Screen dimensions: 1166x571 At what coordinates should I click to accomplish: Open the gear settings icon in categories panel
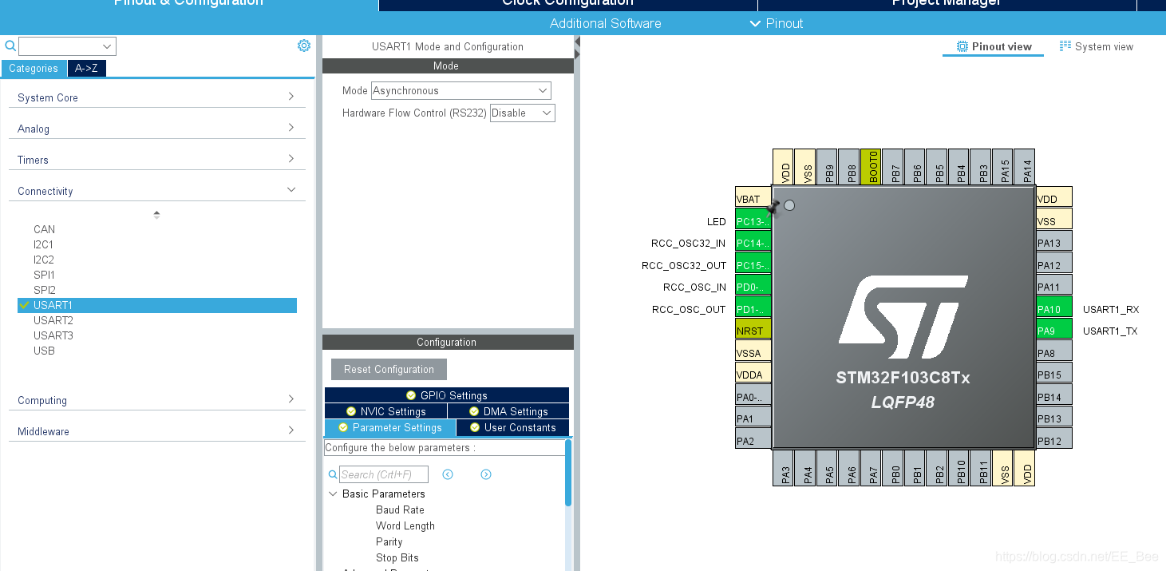[304, 46]
